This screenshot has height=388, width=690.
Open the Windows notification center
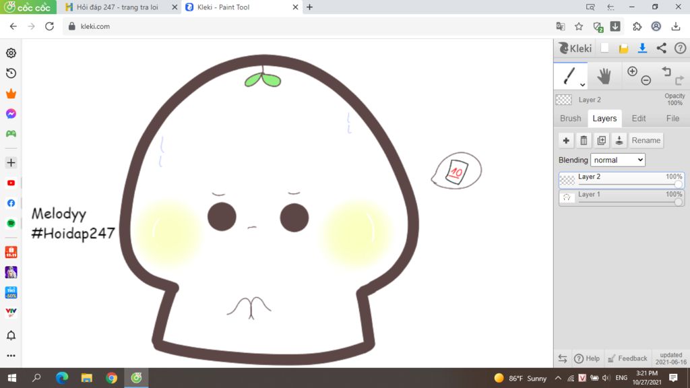point(673,378)
